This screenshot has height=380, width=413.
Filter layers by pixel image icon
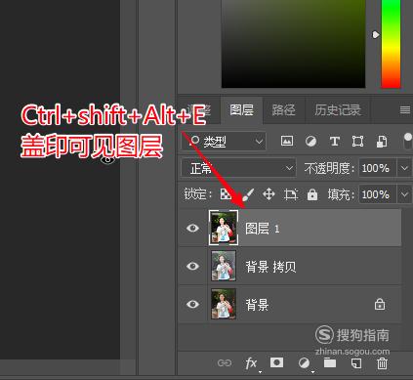[x=287, y=141]
